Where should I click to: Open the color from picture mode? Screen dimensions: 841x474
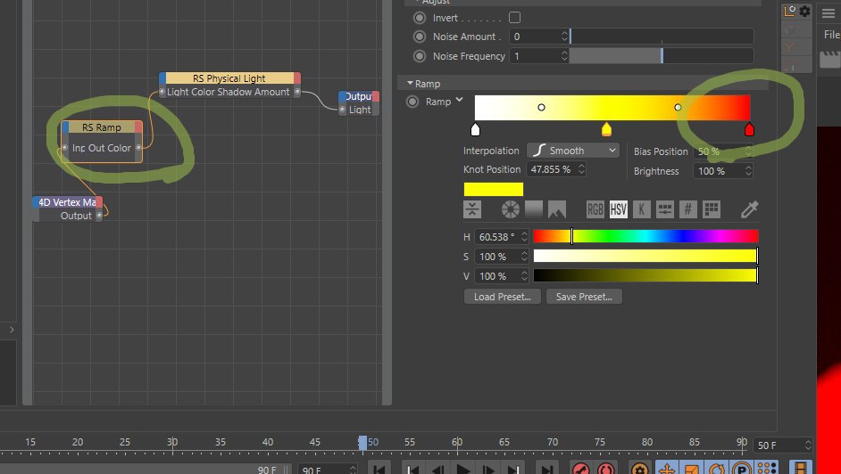coord(557,209)
